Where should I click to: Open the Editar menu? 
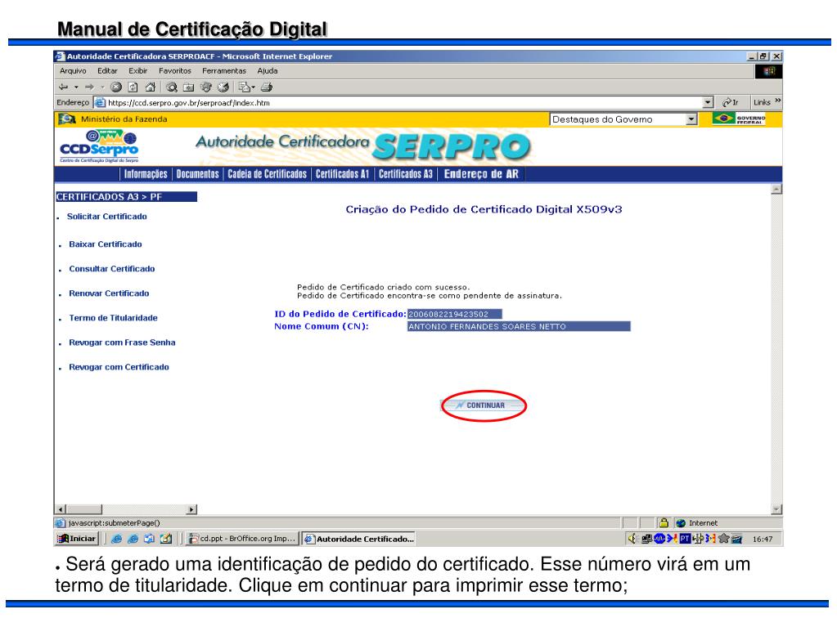[x=107, y=71]
